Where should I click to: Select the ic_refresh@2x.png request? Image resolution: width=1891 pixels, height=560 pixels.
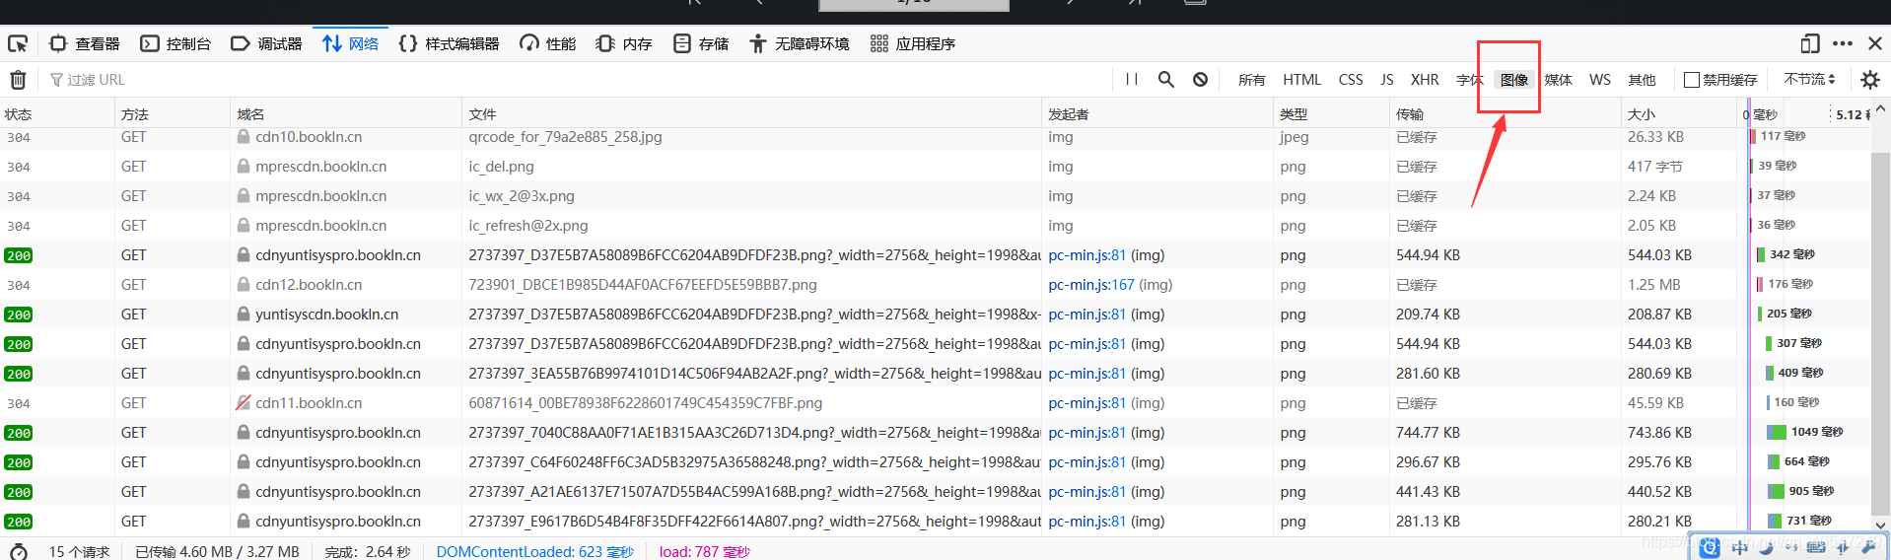[x=528, y=226]
